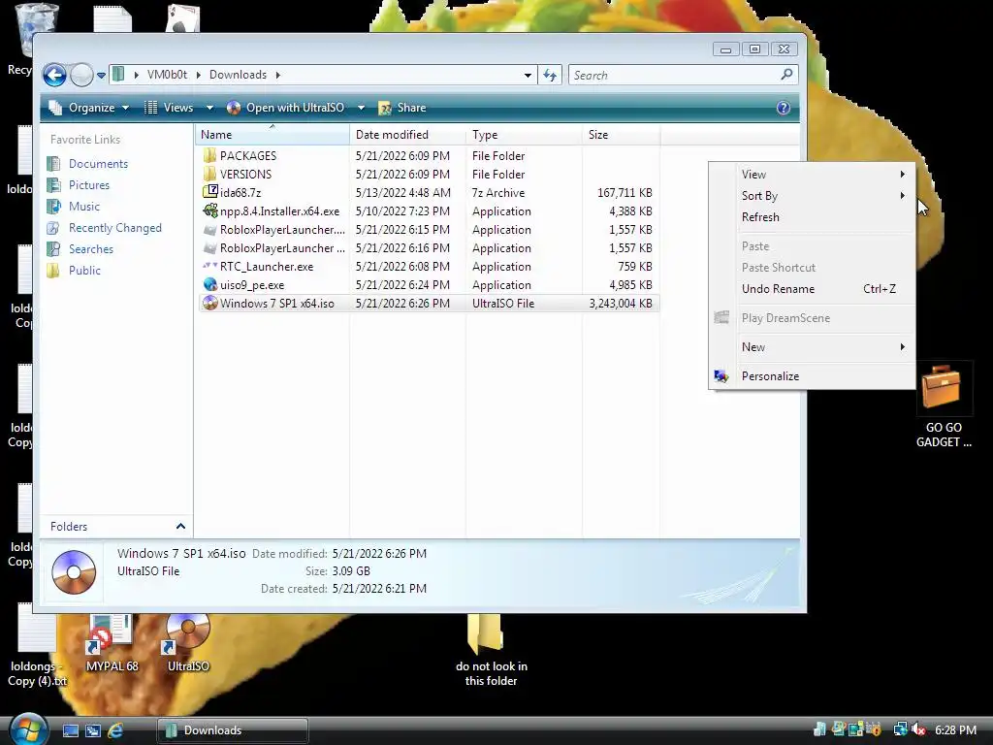Click the Downloads breadcrumb segment
This screenshot has width=993, height=745.
[x=239, y=75]
